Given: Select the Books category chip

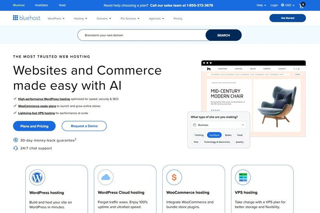Looking at the screenshot, I should (228, 135).
